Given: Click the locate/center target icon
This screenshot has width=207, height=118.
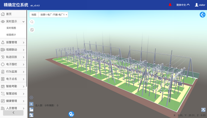Looking at the screenshot, I should point(31,104).
